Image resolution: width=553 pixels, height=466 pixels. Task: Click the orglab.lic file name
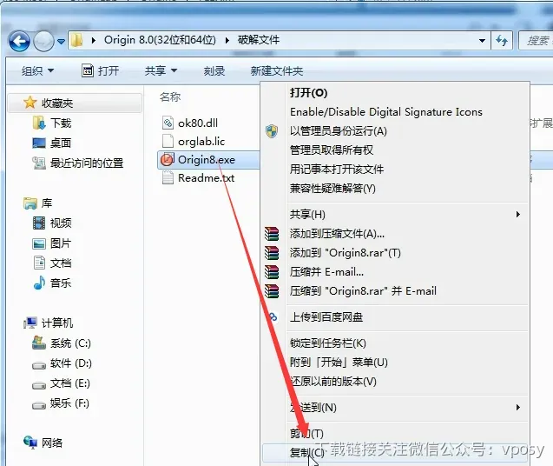pyautogui.click(x=201, y=142)
